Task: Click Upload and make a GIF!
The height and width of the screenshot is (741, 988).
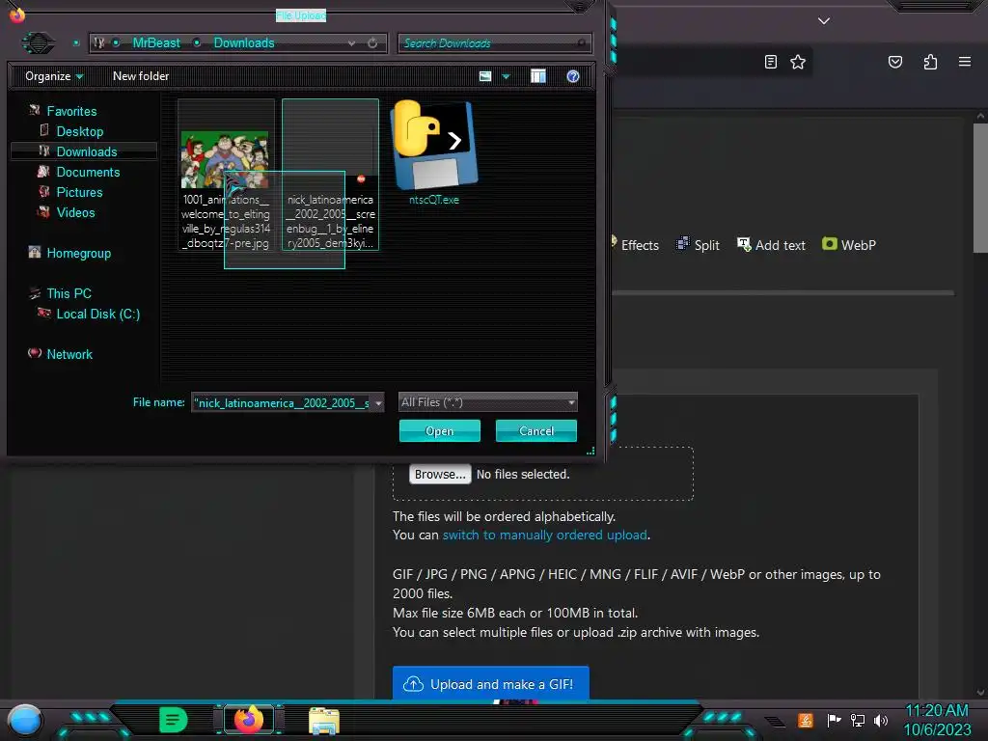Action: coord(491,684)
